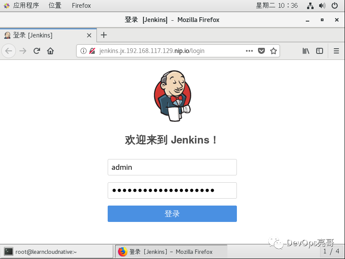Click the address bar URL jenkins.jx.192.168.117.129.nip.io/login
Viewport: 345px width, 259px height.
pyautogui.click(x=152, y=51)
